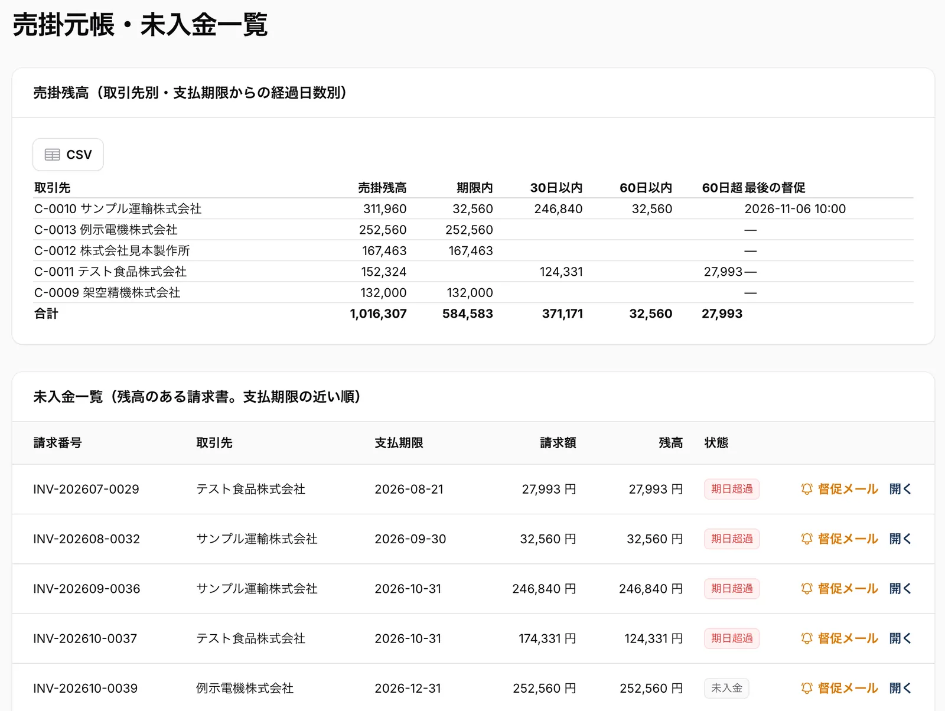Image resolution: width=945 pixels, height=711 pixels.
Task: Open invoice INV-202607-0029 via 開く
Action: tap(901, 489)
